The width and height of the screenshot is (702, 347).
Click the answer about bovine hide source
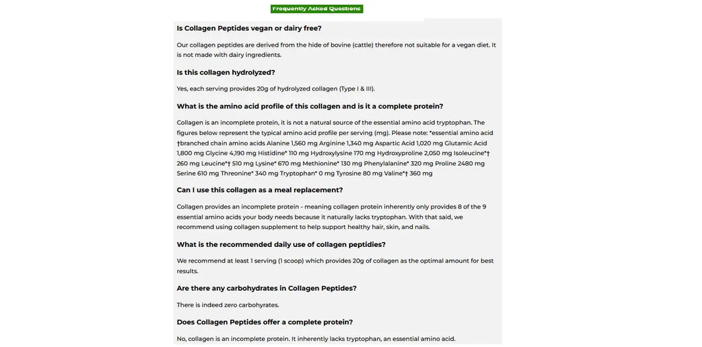(336, 50)
